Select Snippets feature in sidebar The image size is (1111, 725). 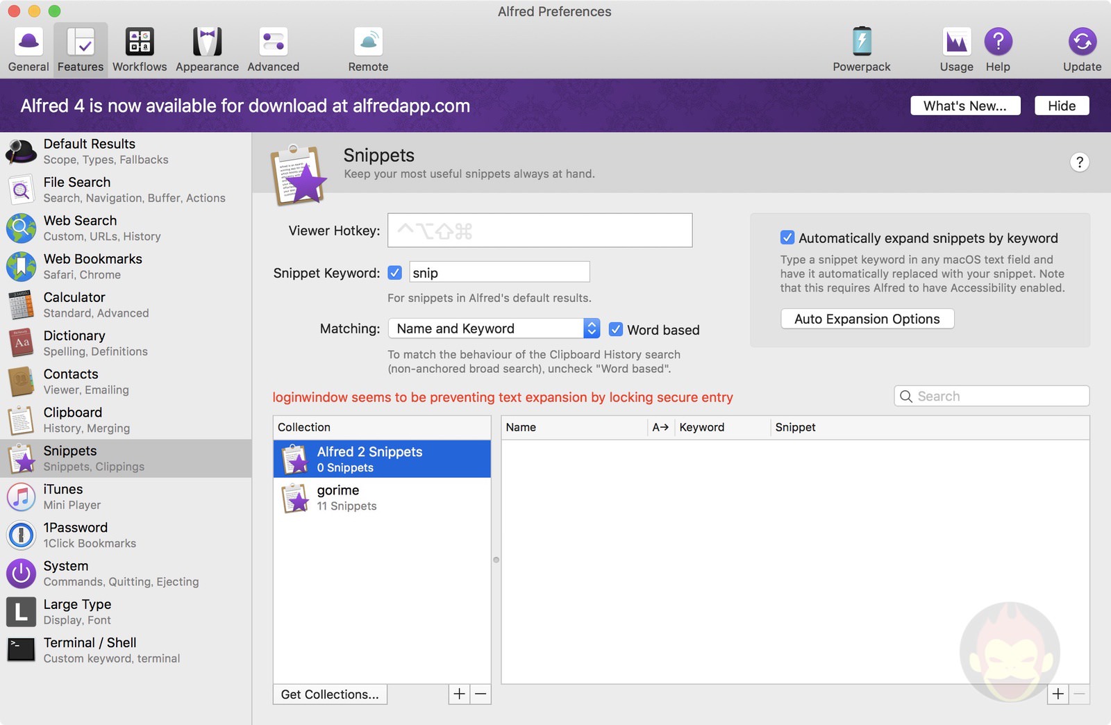[126, 458]
